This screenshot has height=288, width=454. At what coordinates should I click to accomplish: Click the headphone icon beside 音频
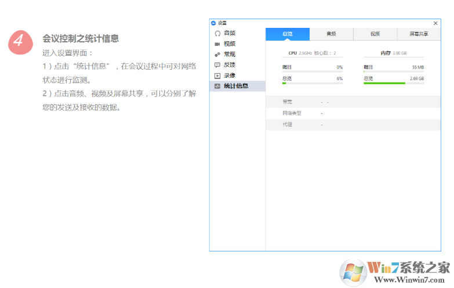point(217,33)
